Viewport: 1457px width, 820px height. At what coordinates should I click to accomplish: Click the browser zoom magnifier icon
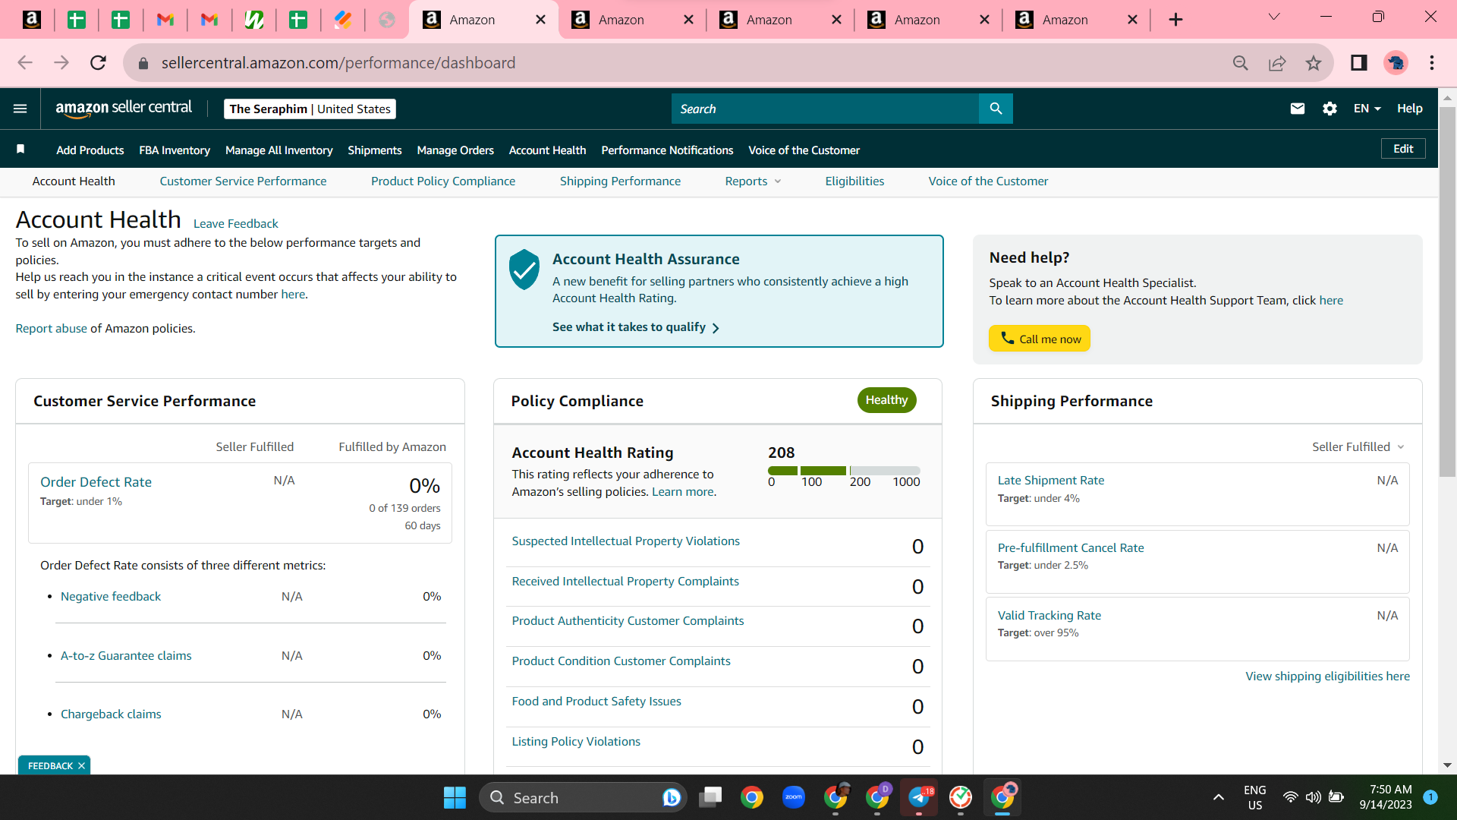click(x=1240, y=63)
